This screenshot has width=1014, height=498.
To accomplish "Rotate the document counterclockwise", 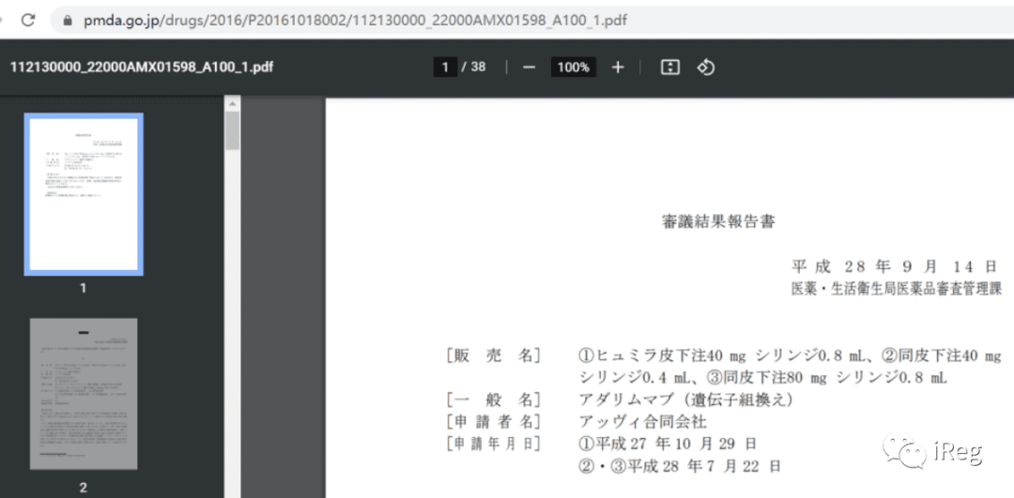I will [x=705, y=68].
